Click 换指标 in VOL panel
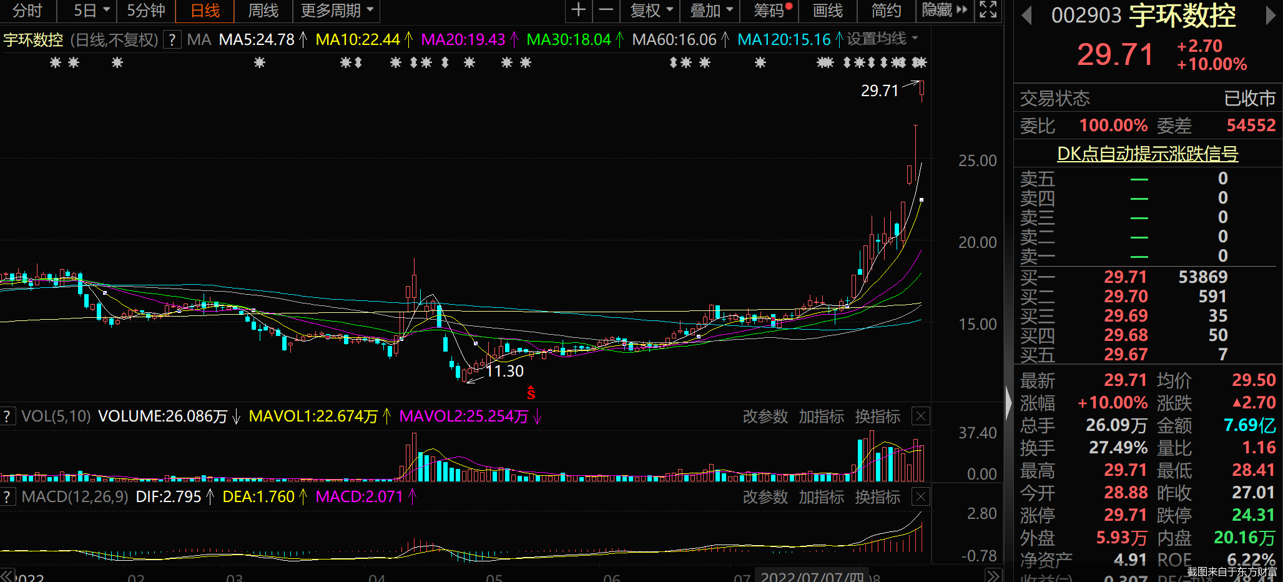 tap(878, 417)
